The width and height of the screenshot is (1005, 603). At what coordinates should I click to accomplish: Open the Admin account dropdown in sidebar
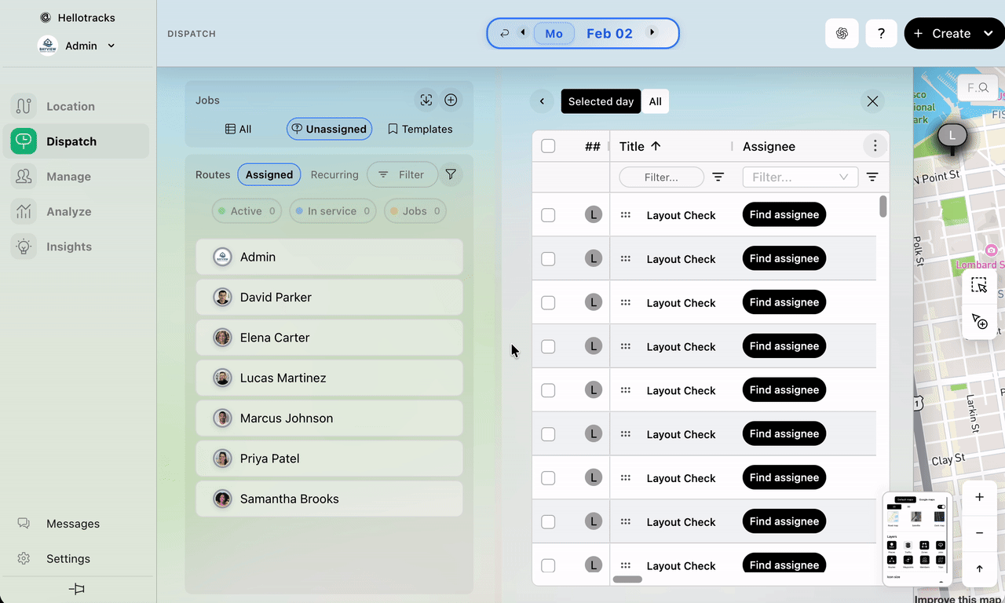77,46
